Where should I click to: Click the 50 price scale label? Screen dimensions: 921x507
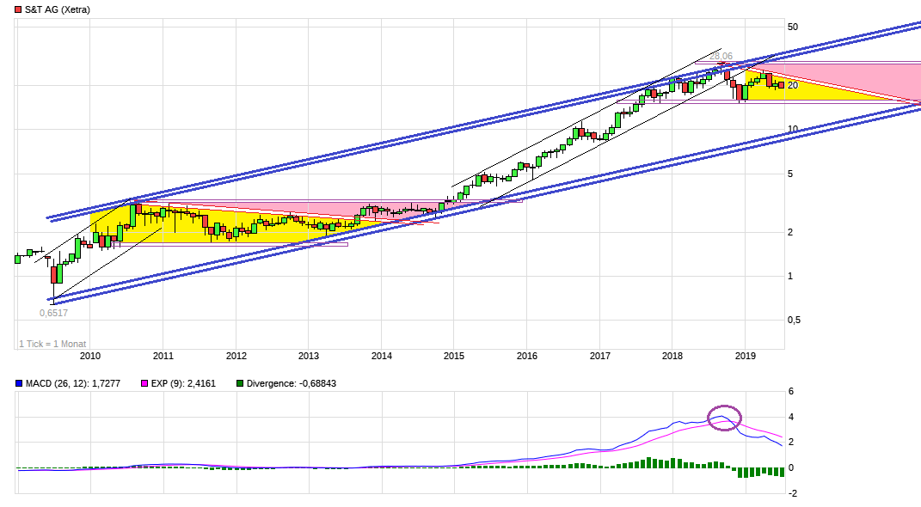pos(793,27)
